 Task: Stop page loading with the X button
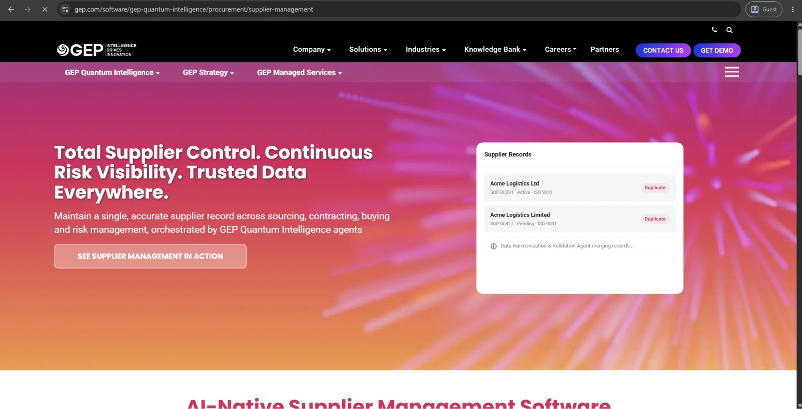(45, 9)
